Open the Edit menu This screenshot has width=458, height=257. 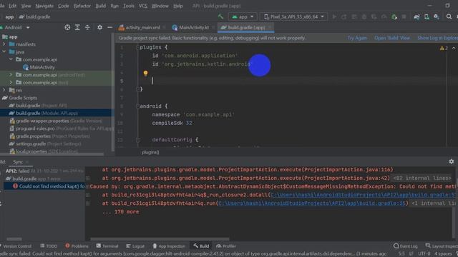[13, 6]
